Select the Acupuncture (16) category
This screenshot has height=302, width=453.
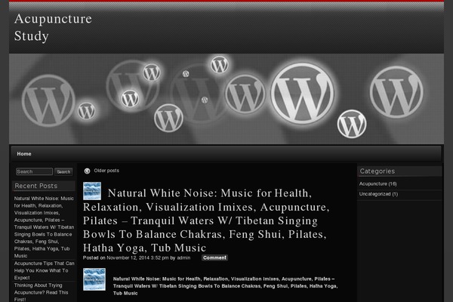378,183
